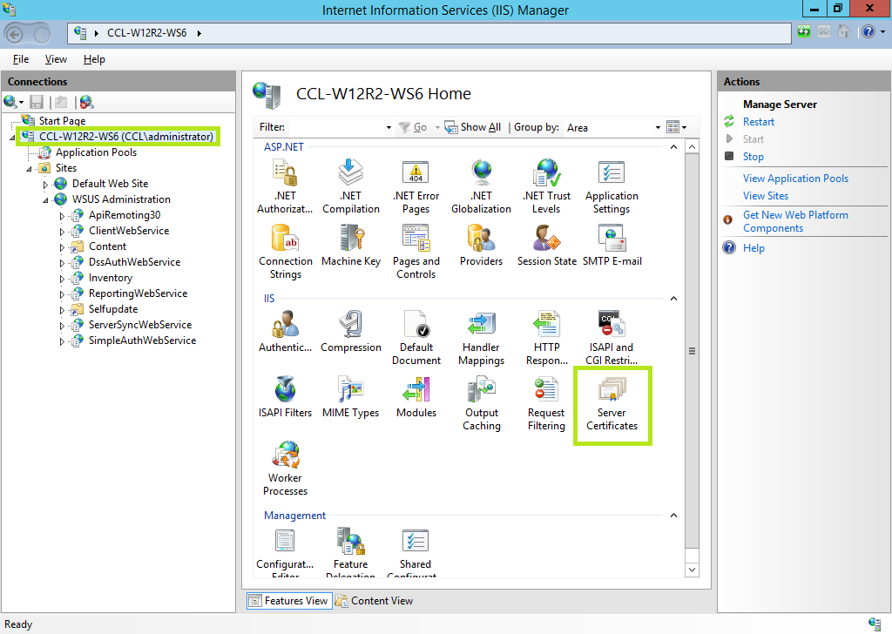This screenshot has height=634, width=892.
Task: Open Default Document feature
Action: (416, 338)
